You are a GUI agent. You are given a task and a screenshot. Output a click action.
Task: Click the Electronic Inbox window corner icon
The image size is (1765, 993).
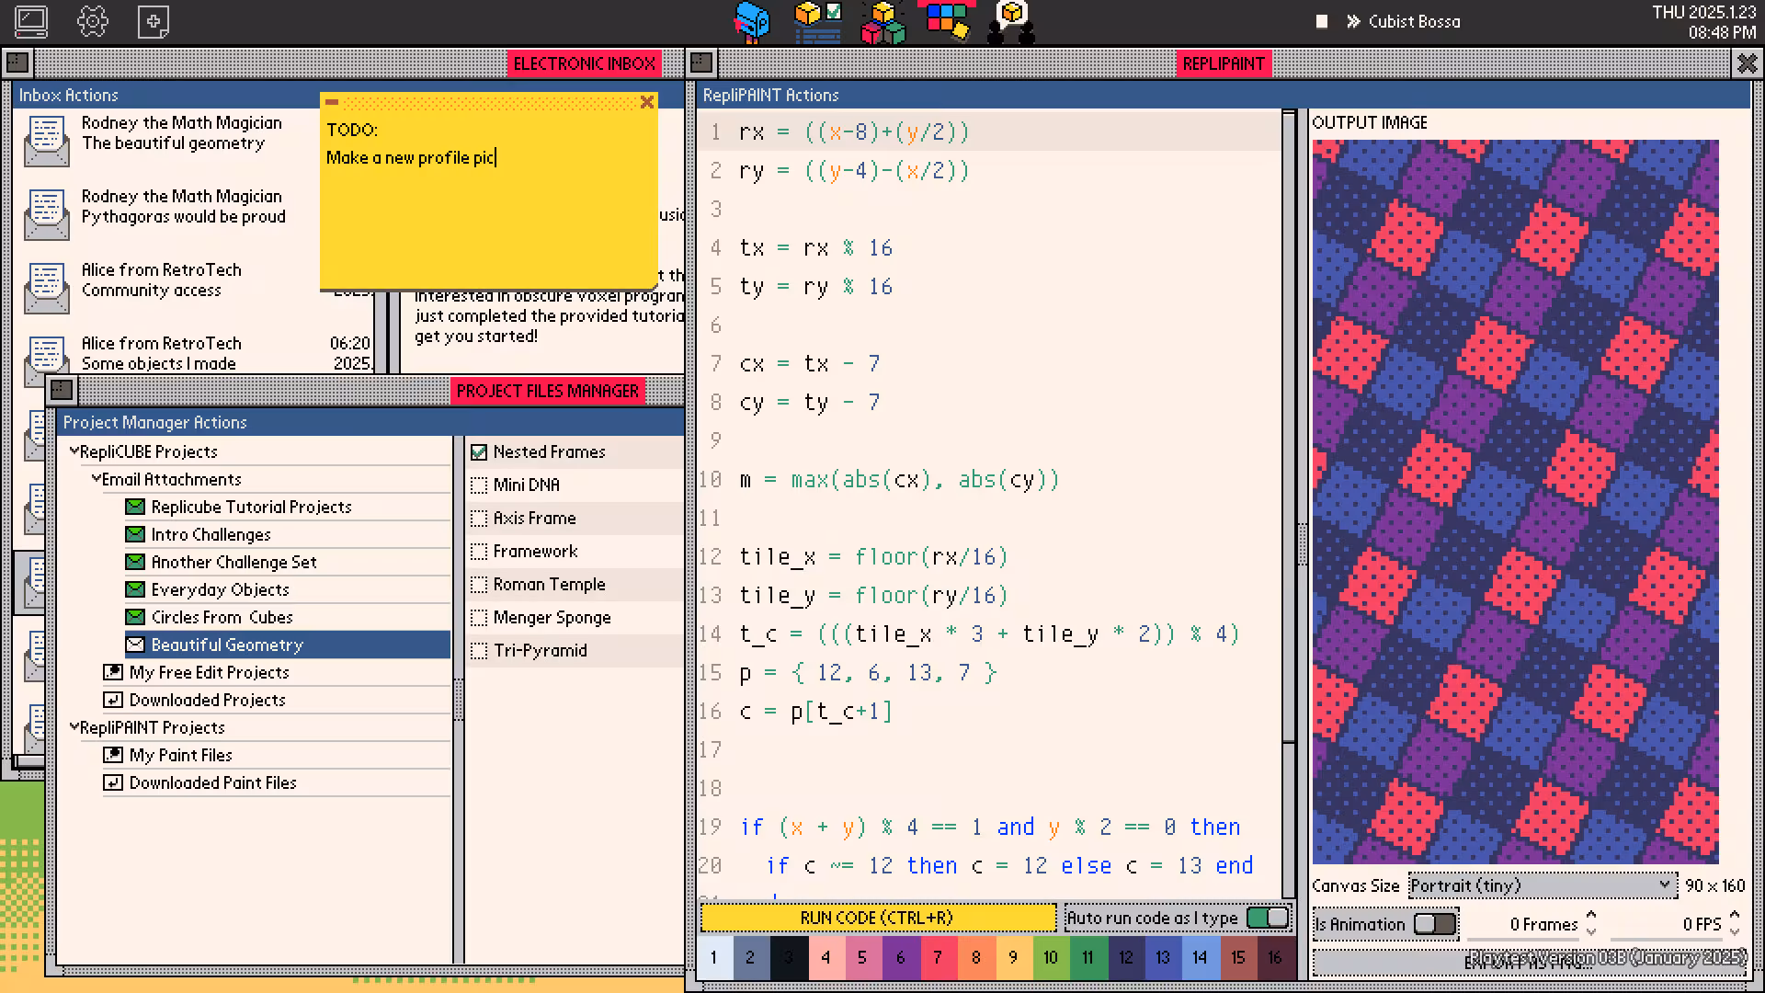[x=17, y=63]
